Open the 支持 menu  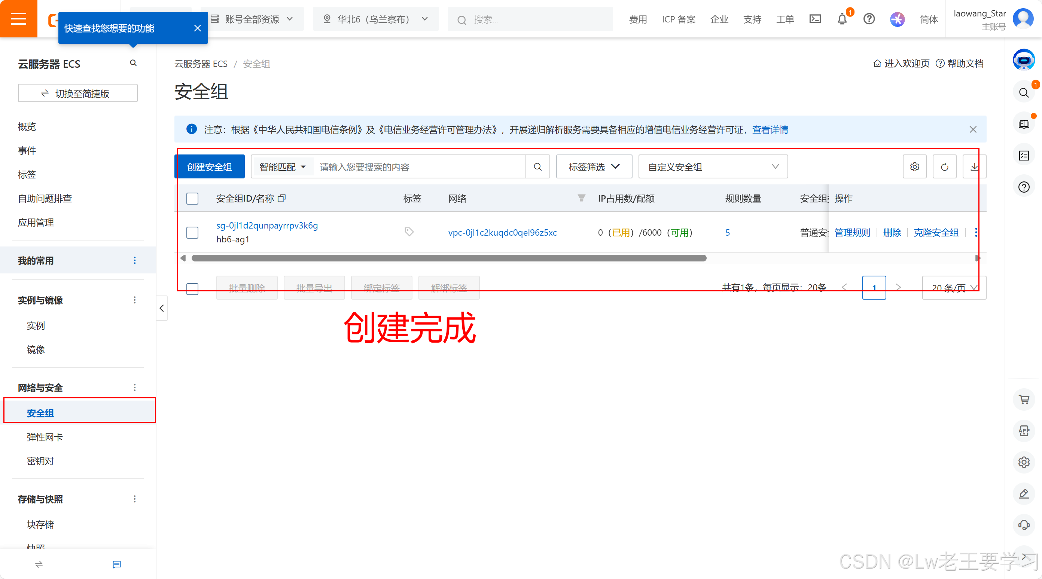coord(752,19)
